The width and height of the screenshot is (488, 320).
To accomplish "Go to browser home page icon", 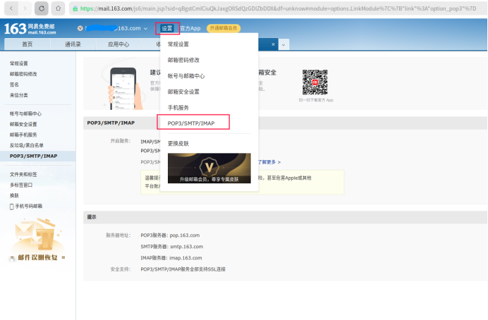I will pyautogui.click(x=59, y=8).
